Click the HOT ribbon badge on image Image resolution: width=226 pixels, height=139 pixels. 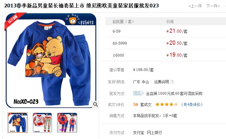pyautogui.click(x=14, y=20)
